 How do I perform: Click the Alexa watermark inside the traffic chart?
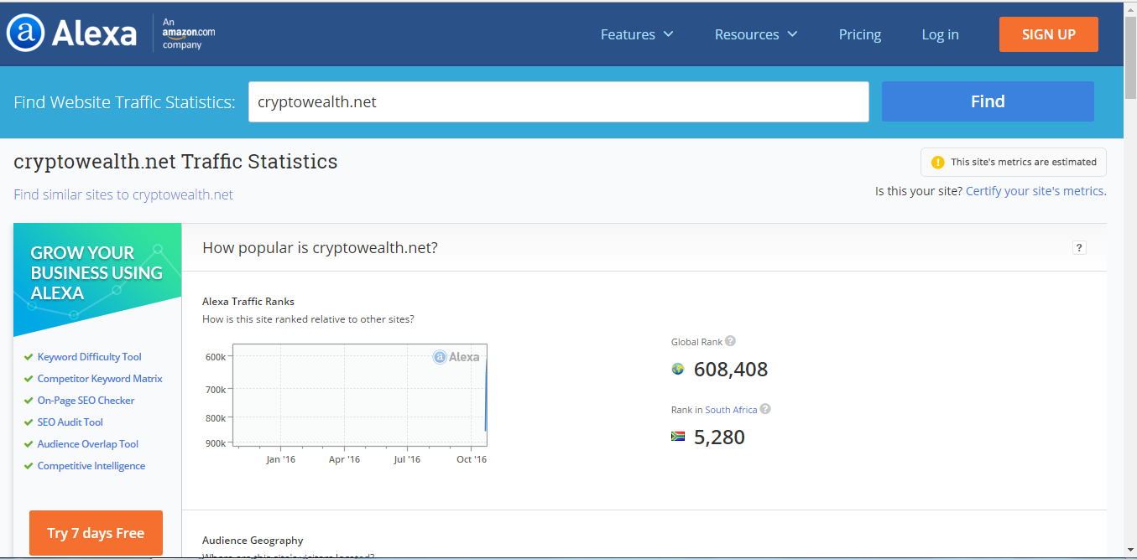(456, 356)
